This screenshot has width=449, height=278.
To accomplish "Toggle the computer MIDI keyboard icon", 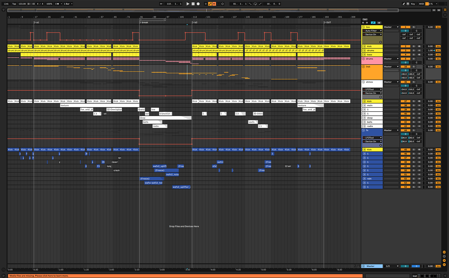I will (408, 4).
